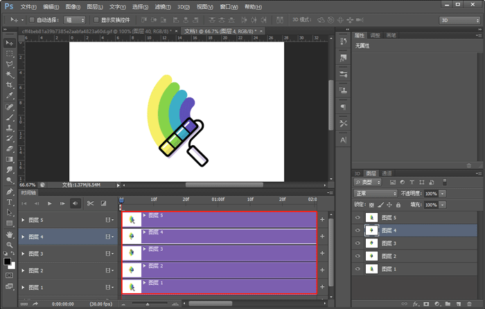Screen dimensions: 485x309
Task: Select the Rectangular Marquee tool
Action: point(9,53)
